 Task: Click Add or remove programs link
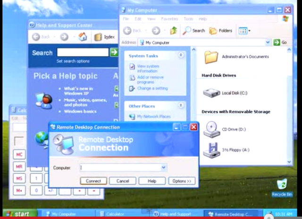151,79
